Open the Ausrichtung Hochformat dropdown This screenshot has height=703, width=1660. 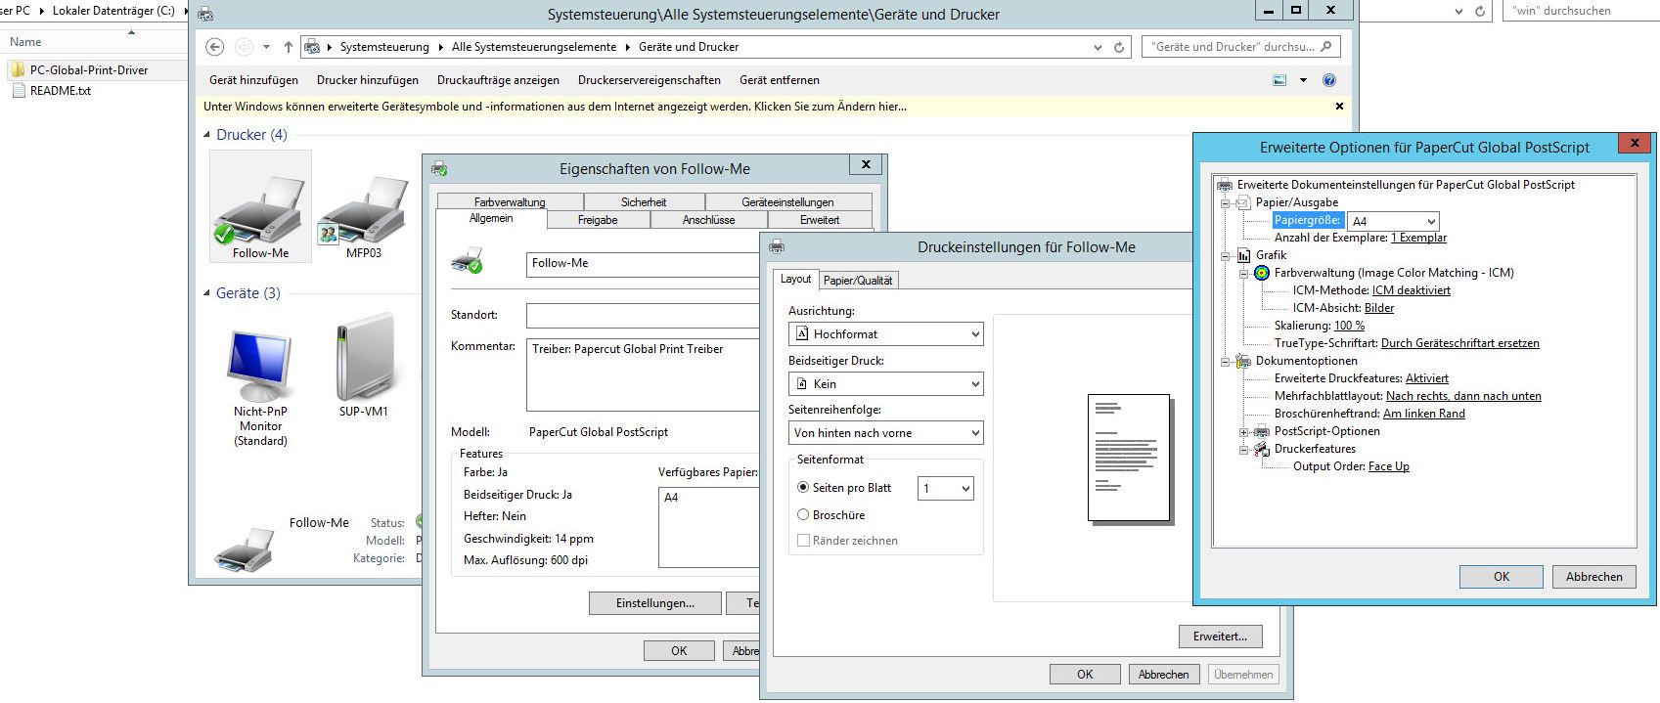(x=885, y=334)
